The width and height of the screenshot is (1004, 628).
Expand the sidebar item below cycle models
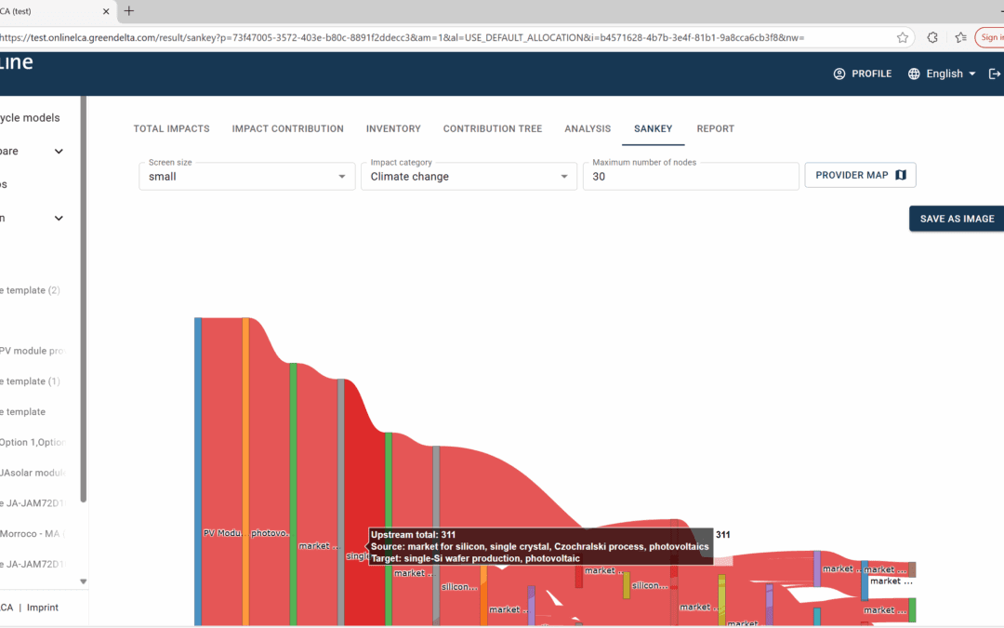[59, 152]
